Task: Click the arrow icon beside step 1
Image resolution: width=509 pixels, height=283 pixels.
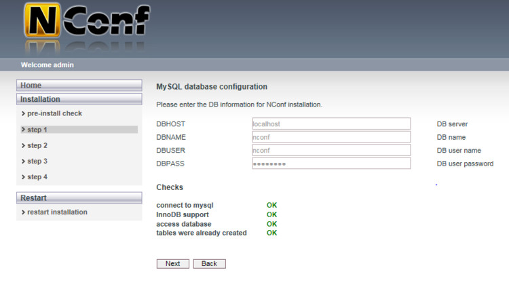Action: point(23,130)
